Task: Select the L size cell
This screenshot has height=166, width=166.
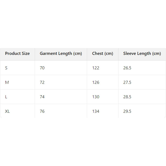Action: 6,97
